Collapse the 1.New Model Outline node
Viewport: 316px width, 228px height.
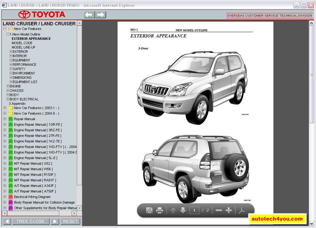tap(8, 34)
